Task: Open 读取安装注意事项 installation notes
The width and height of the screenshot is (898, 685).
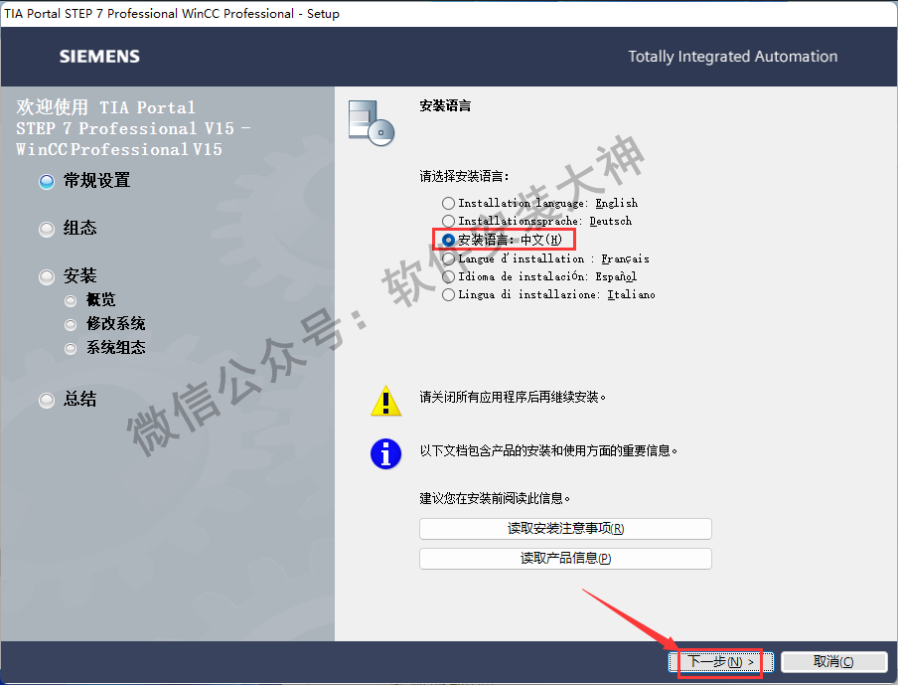Action: tap(565, 529)
